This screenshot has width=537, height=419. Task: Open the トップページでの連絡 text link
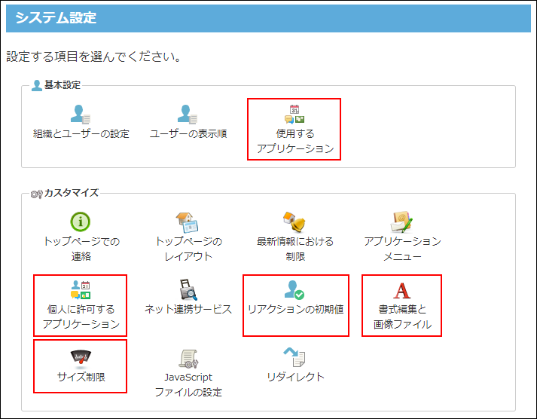tap(81, 249)
